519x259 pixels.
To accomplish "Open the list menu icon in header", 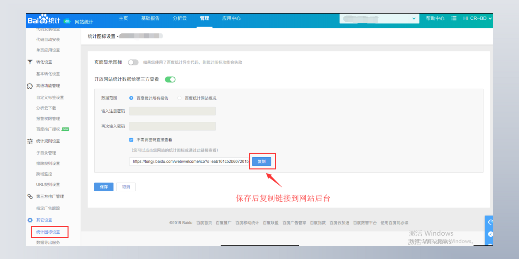I will (454, 18).
